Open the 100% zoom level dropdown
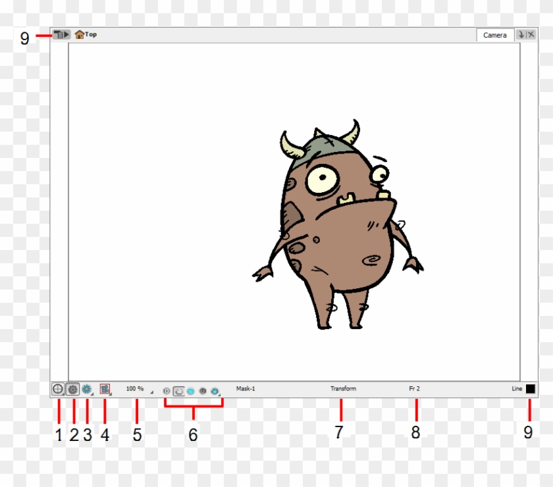Screen dimensions: 553x487 tap(135, 388)
